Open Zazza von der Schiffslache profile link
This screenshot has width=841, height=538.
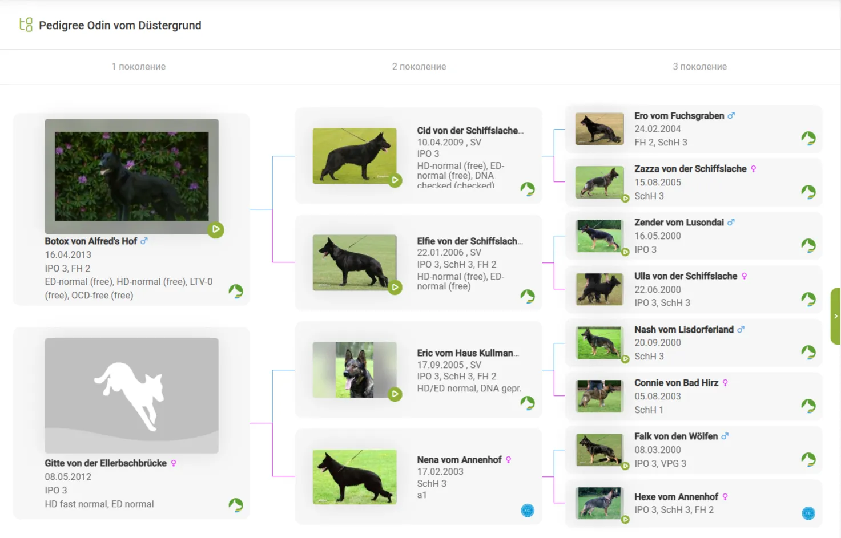[x=690, y=169]
